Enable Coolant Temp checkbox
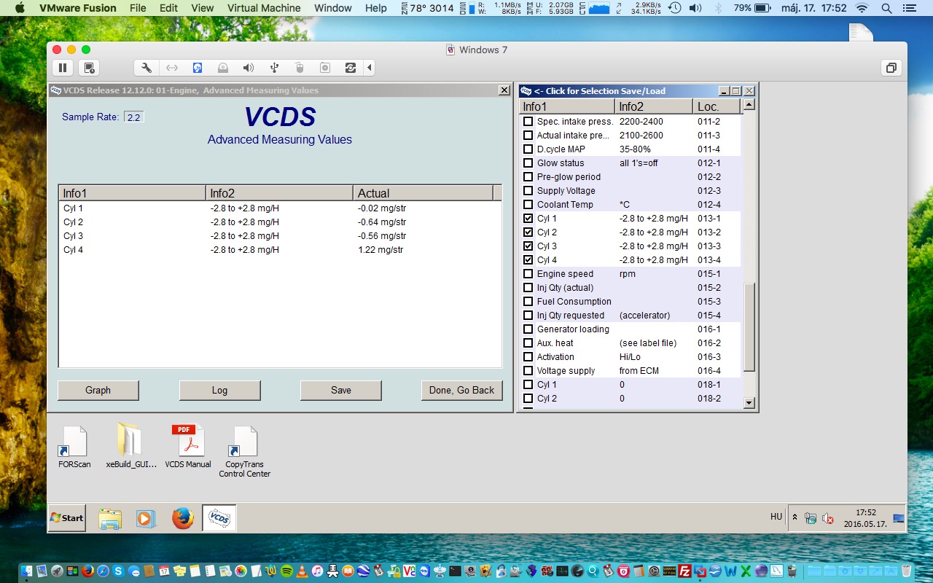The width and height of the screenshot is (933, 583). (528, 205)
